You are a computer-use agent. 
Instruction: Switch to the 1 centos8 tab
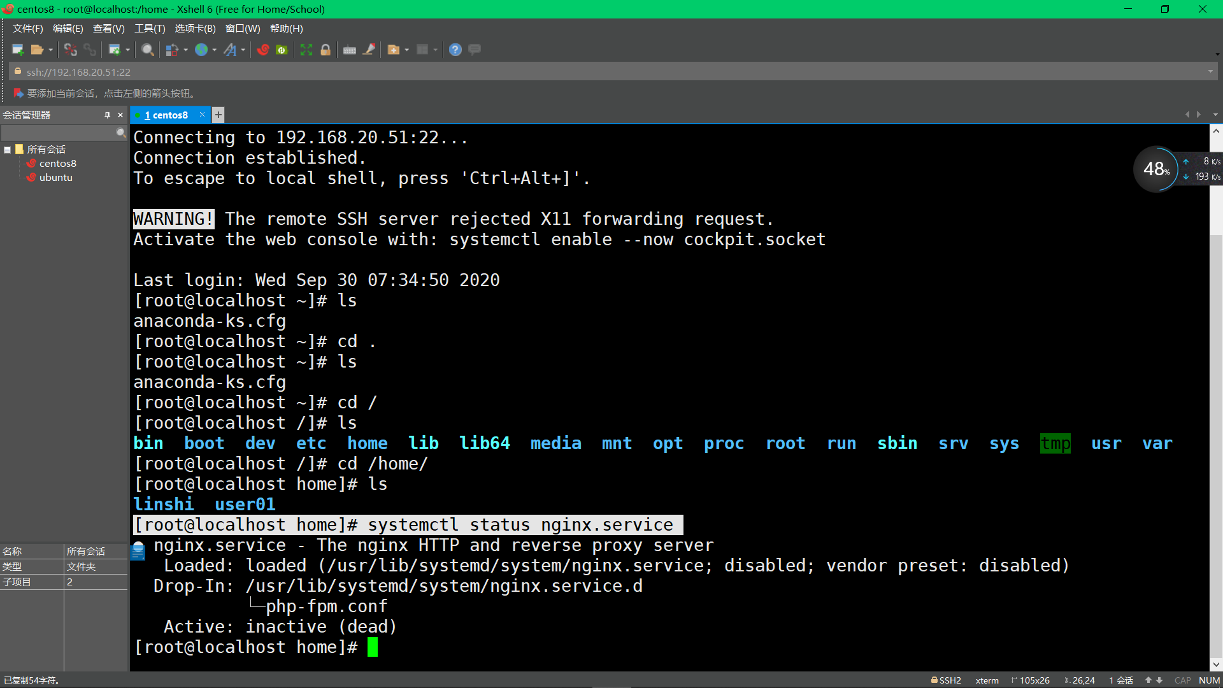click(166, 115)
